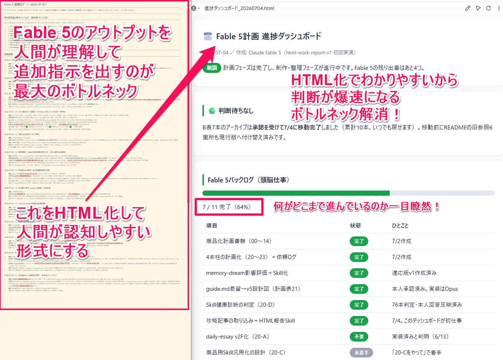Click the '状態' column header
The height and width of the screenshot is (360, 503).
(355, 225)
